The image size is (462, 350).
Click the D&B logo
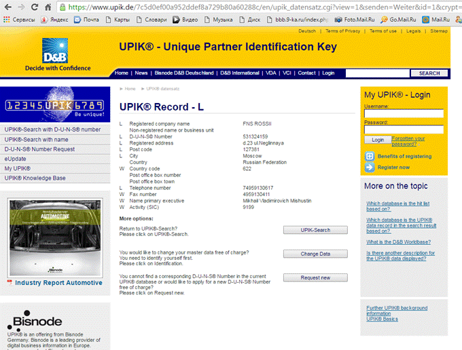[55, 52]
